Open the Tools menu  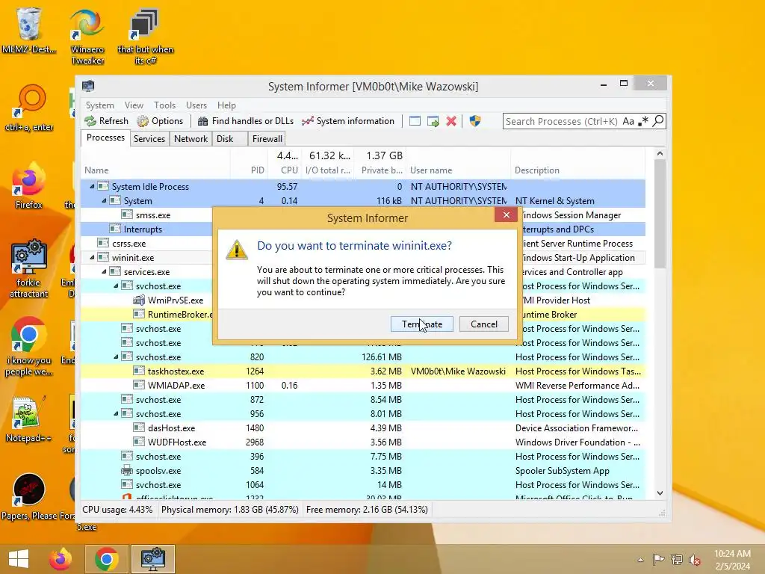click(x=164, y=105)
